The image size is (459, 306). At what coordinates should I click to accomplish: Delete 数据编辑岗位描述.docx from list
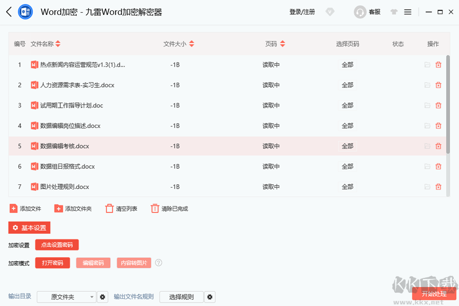(x=438, y=126)
